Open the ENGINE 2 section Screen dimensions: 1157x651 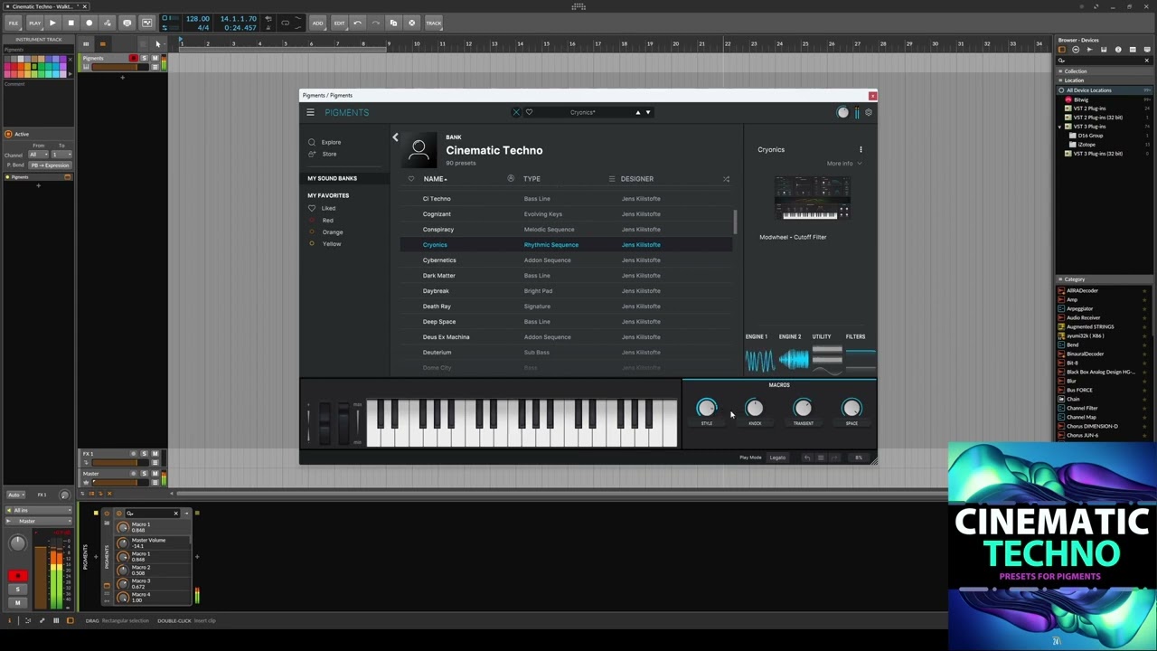click(x=792, y=353)
